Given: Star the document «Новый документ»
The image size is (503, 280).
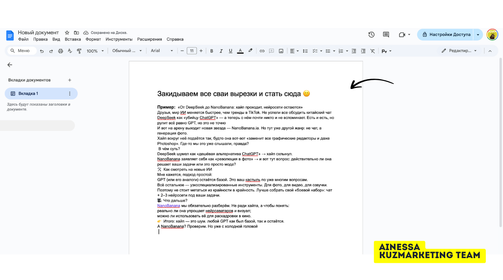Looking at the screenshot, I should click(67, 33).
